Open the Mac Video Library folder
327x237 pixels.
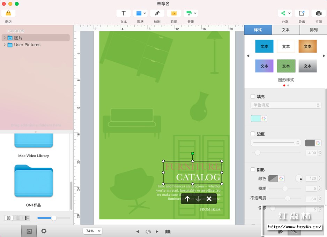click(34, 140)
